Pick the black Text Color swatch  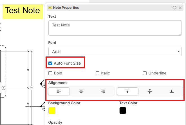123,110
